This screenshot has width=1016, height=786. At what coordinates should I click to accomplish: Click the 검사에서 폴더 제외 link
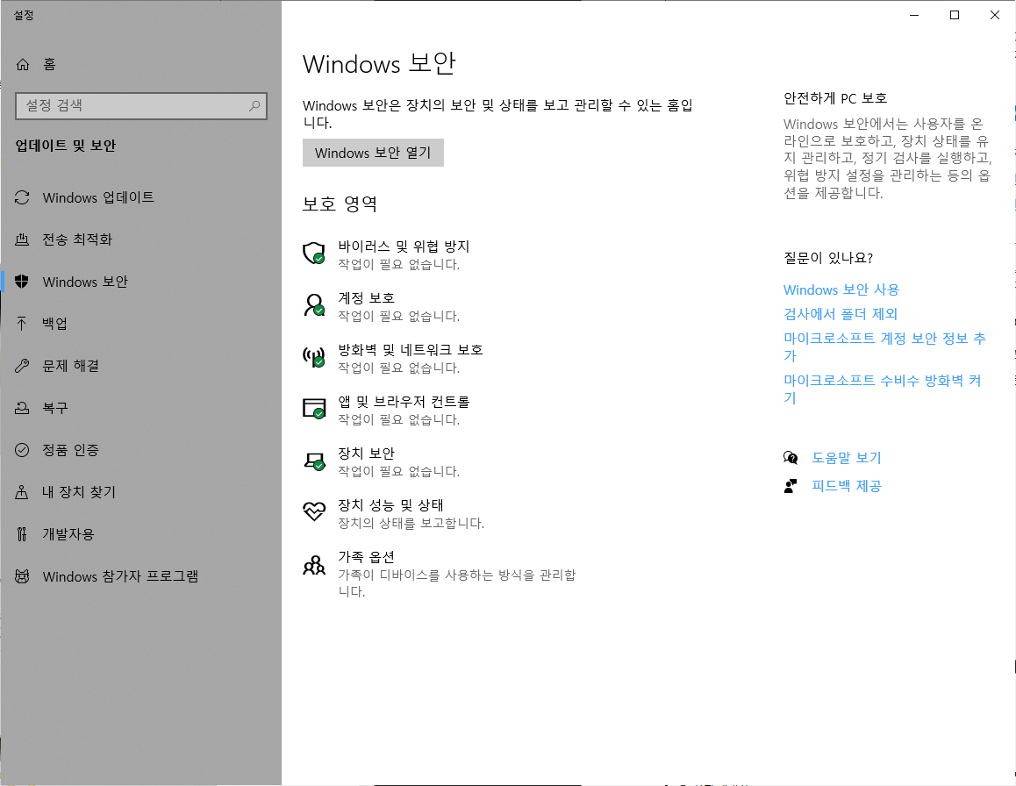pos(841,314)
